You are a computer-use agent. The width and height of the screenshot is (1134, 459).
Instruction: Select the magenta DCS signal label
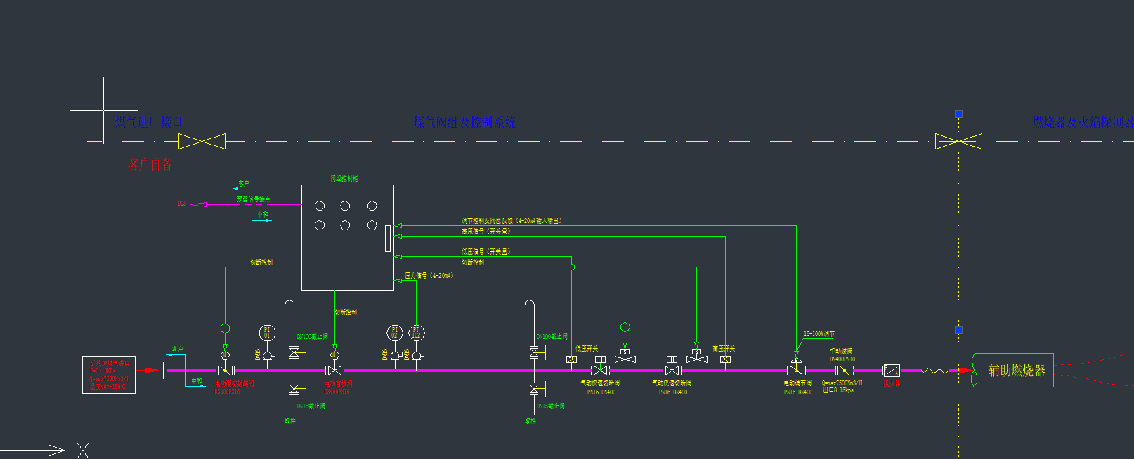pyautogui.click(x=182, y=204)
